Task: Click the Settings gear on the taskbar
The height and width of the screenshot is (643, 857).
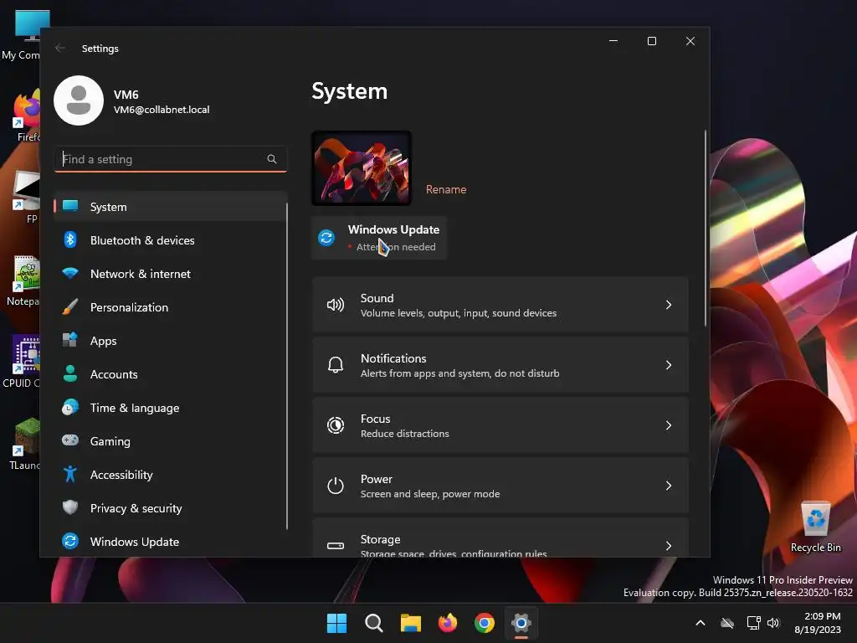Action: tap(521, 623)
